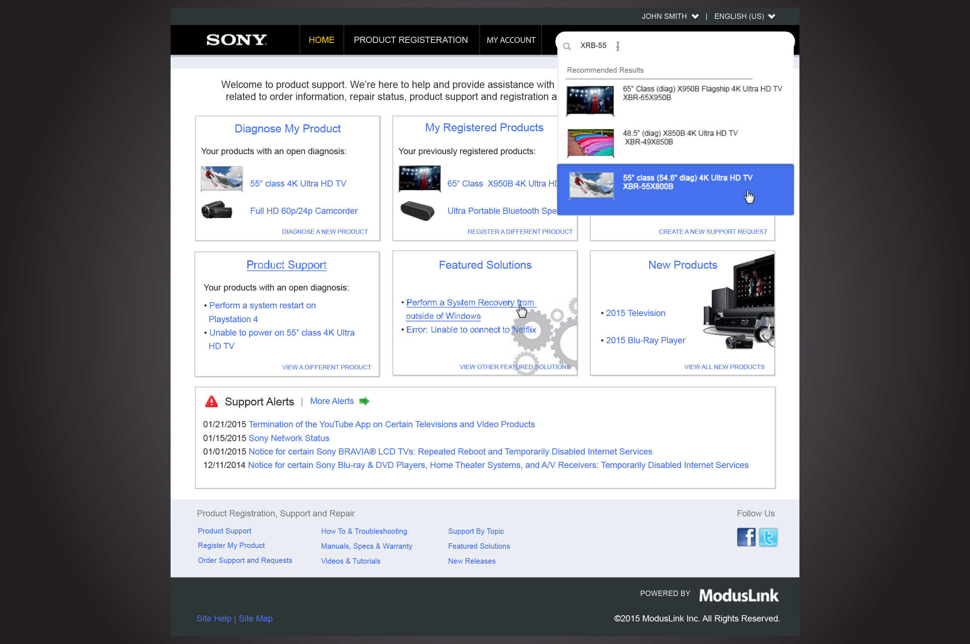Click the camcorder thumbnail in Diagnose My Product
This screenshot has height=644, width=970.
pyautogui.click(x=217, y=210)
